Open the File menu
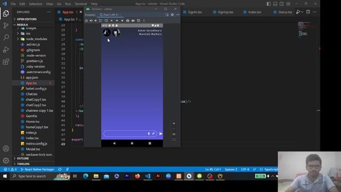Image resolution: width=341 pixels, height=192 pixels. pyautogui.click(x=13, y=4)
